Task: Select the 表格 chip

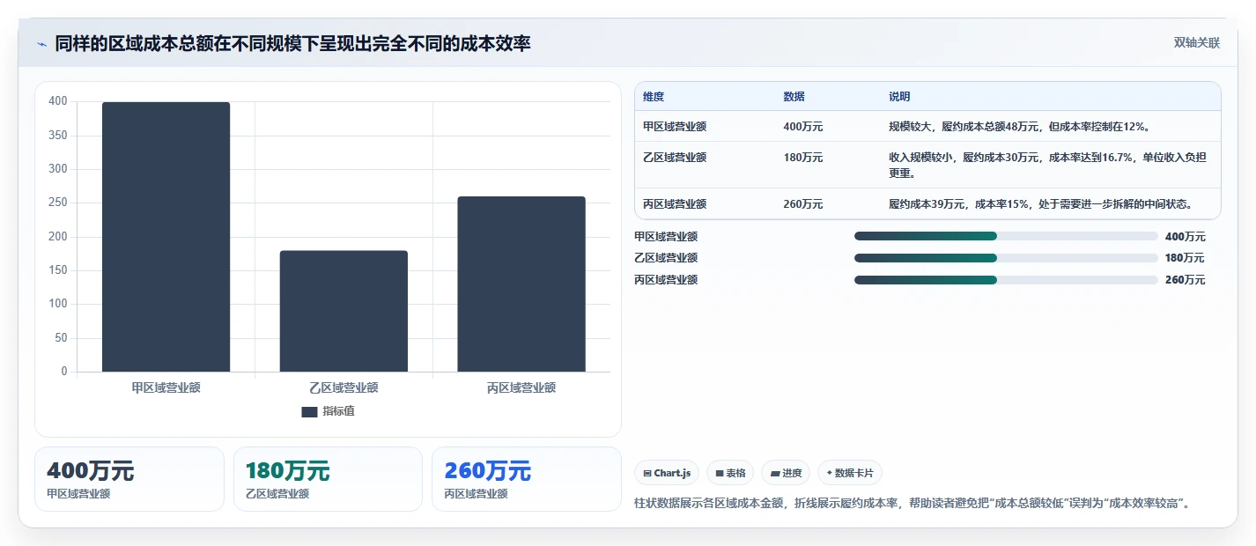Action: pyautogui.click(x=730, y=473)
